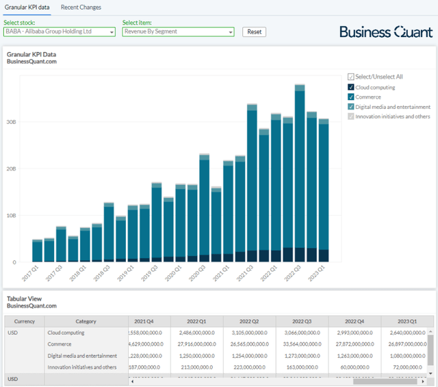Click the table's scroll up arrow
Image resolution: width=438 pixels, height=387 pixels.
430,331
